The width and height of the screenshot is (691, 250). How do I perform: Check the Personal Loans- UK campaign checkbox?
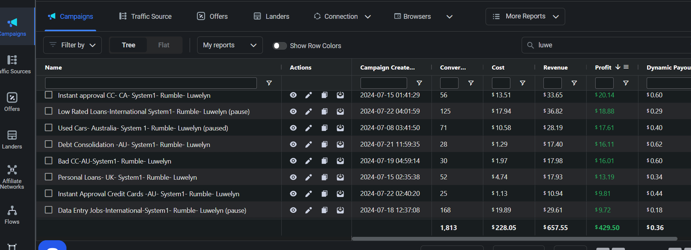[48, 177]
